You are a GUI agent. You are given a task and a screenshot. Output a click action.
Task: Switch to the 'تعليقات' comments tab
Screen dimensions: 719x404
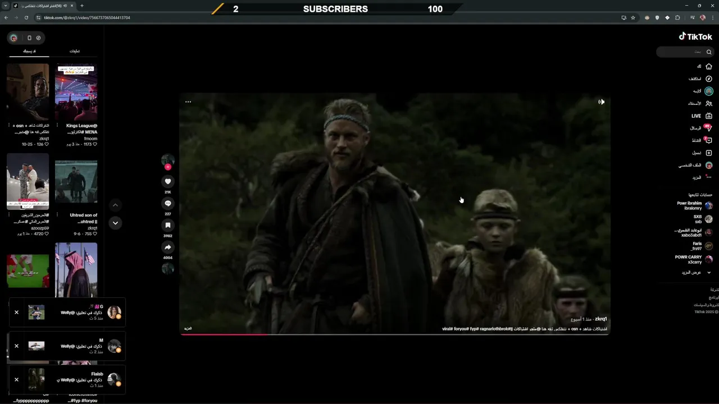tap(75, 51)
